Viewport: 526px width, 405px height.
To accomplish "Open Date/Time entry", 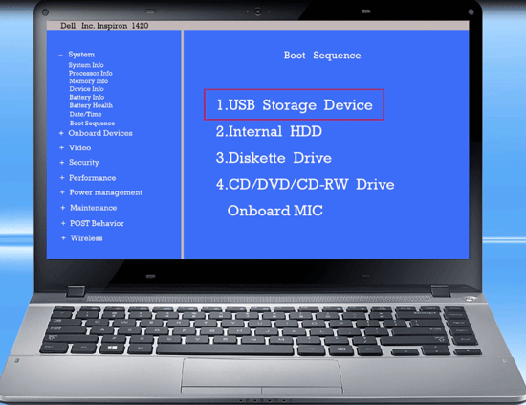I will (85, 114).
